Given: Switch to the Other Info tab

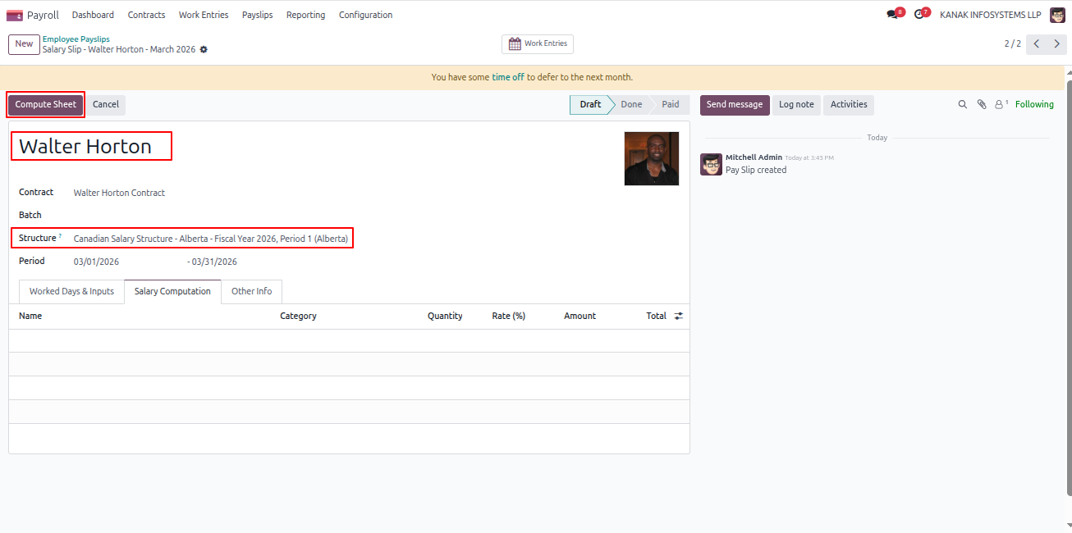Looking at the screenshot, I should tap(251, 292).
